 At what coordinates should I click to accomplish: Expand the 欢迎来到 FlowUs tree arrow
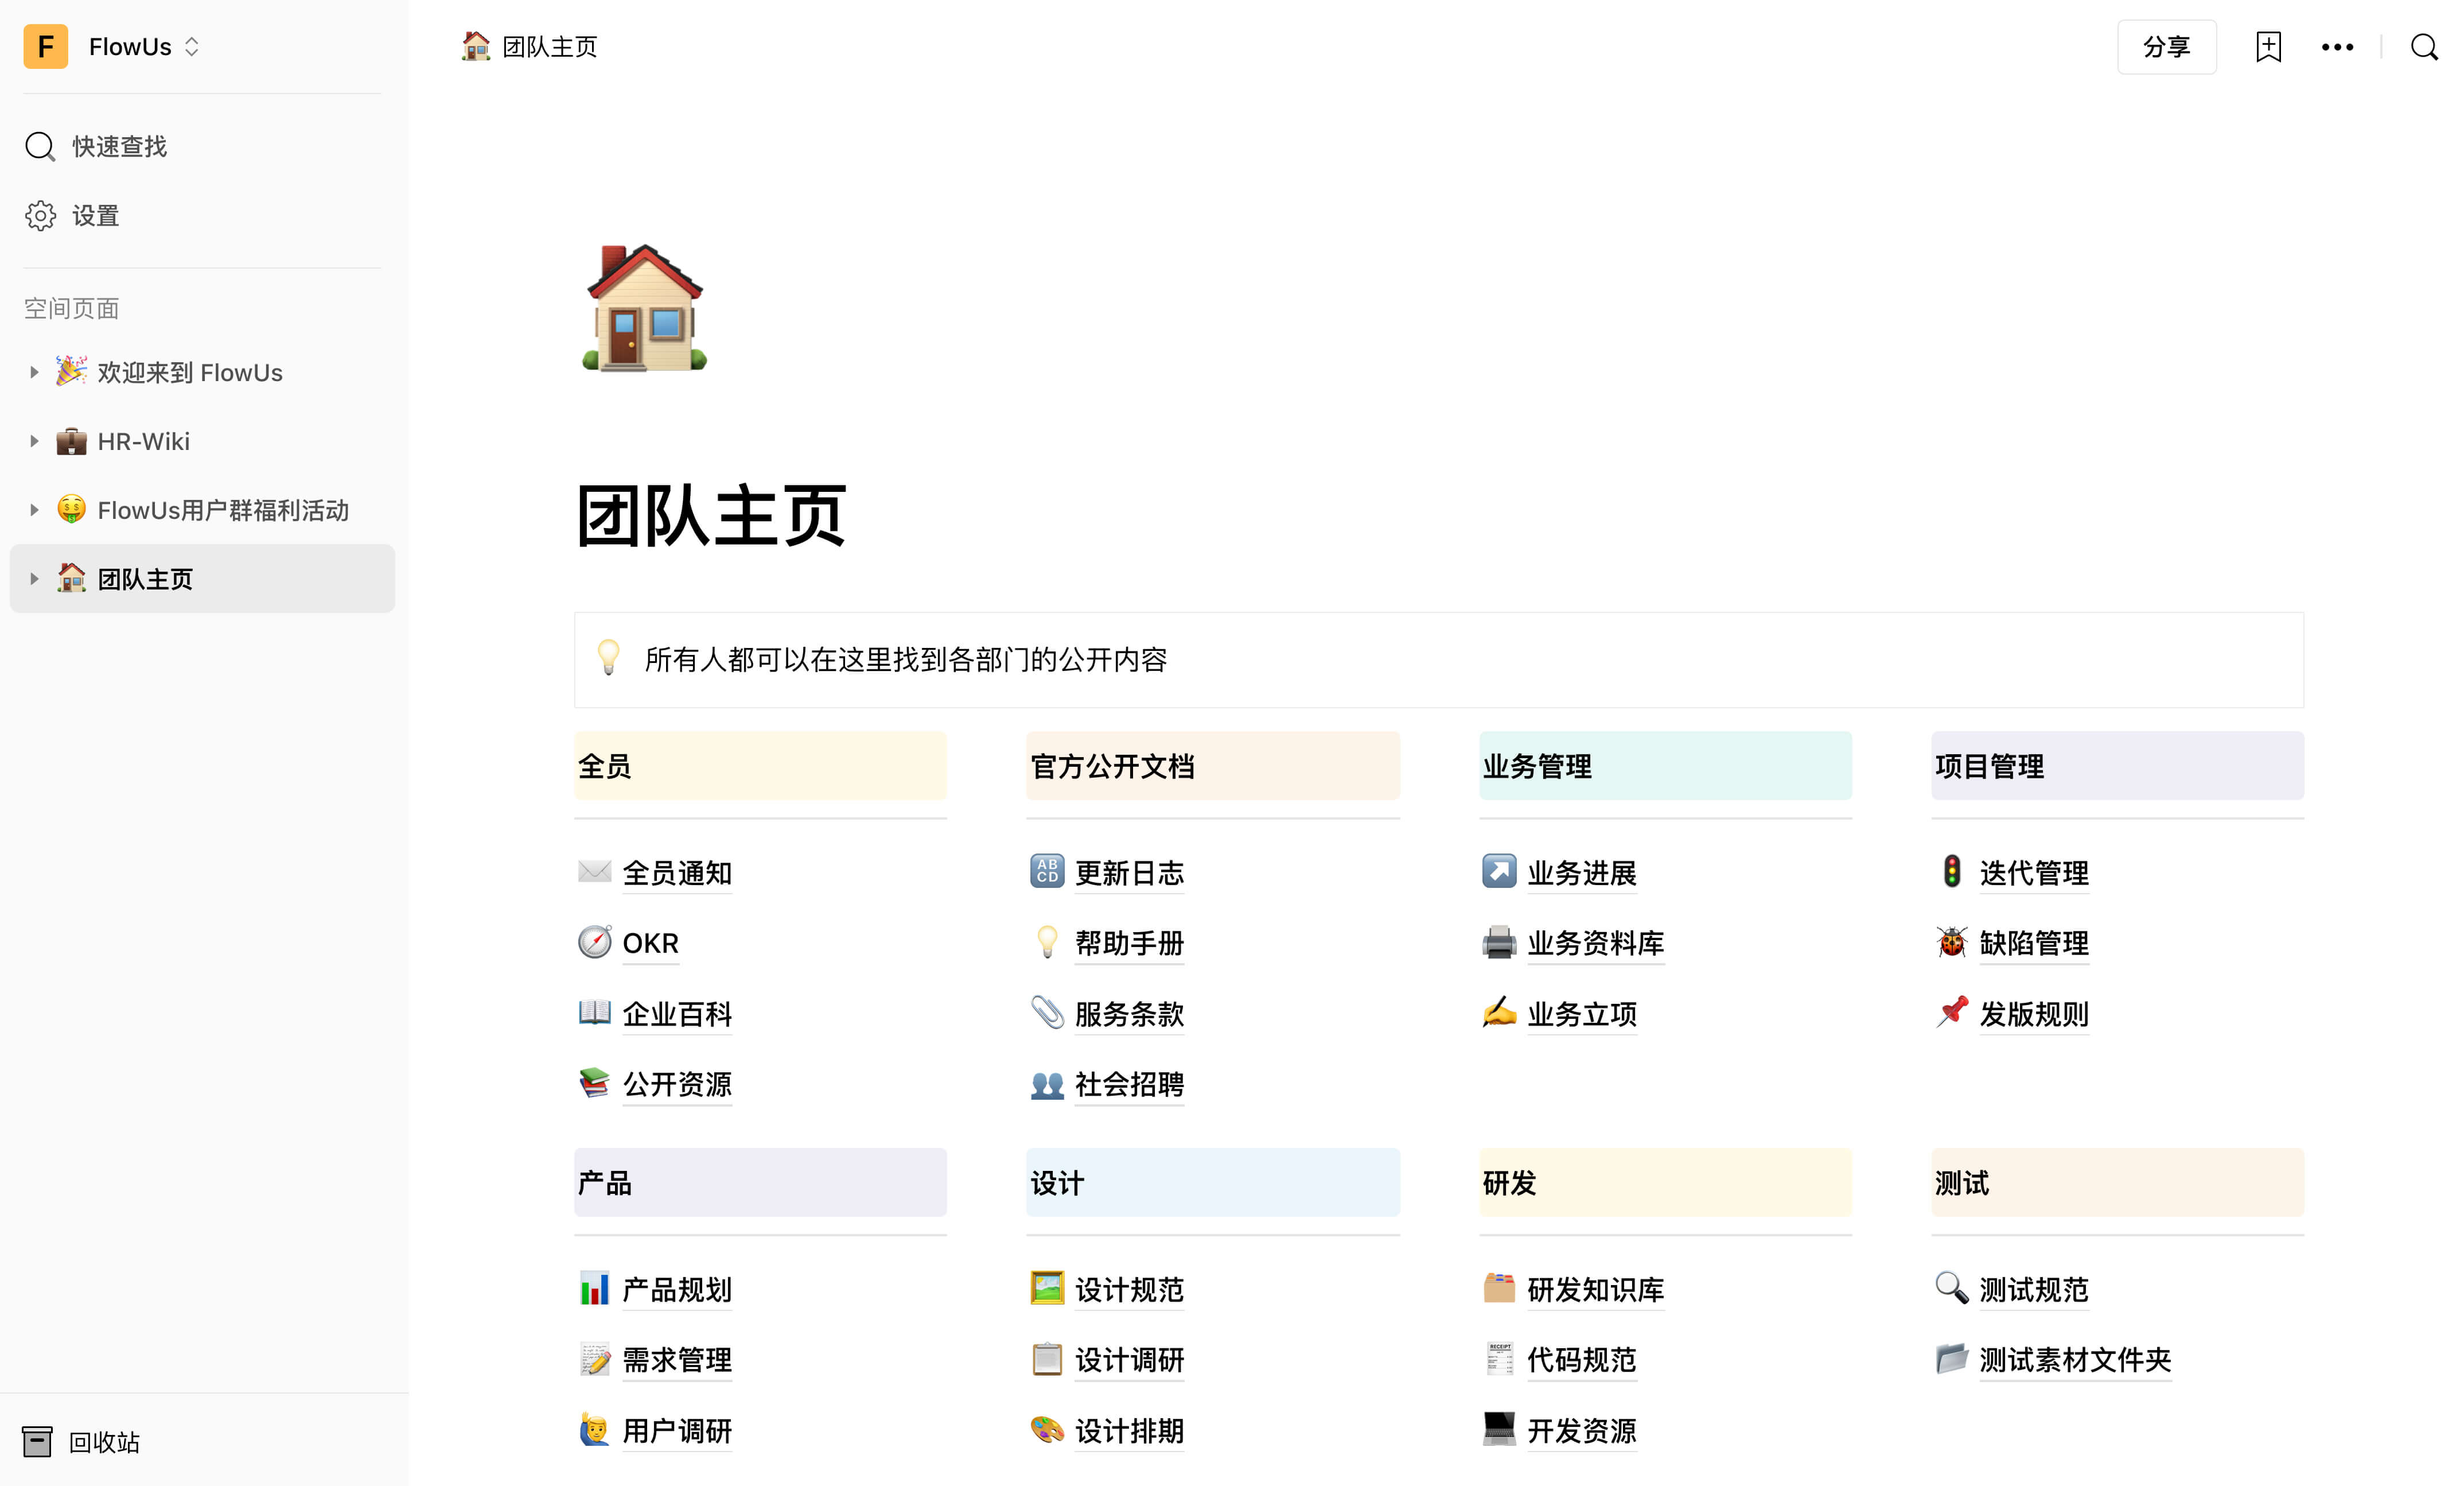(x=34, y=373)
